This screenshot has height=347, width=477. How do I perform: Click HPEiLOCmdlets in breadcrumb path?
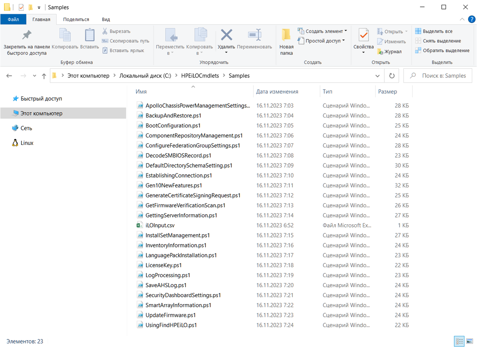click(x=200, y=75)
